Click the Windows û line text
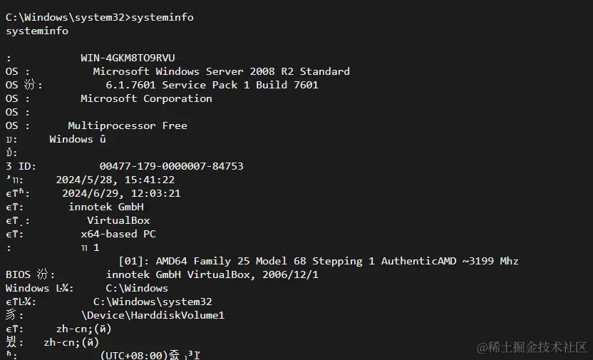This screenshot has height=360, width=593. coord(78,139)
